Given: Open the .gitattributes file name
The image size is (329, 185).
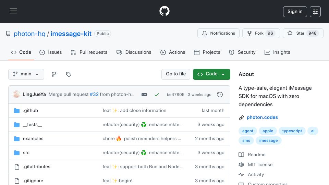Looking at the screenshot, I should (37, 167).
